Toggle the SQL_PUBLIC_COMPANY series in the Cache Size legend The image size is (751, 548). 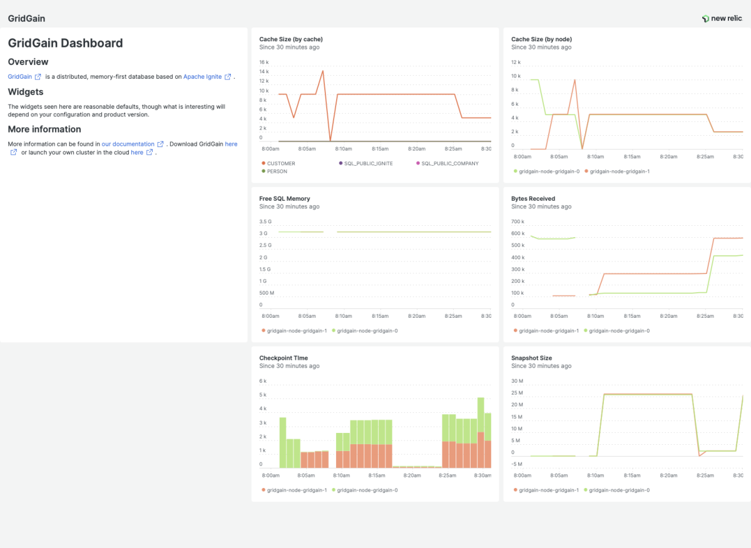[449, 163]
